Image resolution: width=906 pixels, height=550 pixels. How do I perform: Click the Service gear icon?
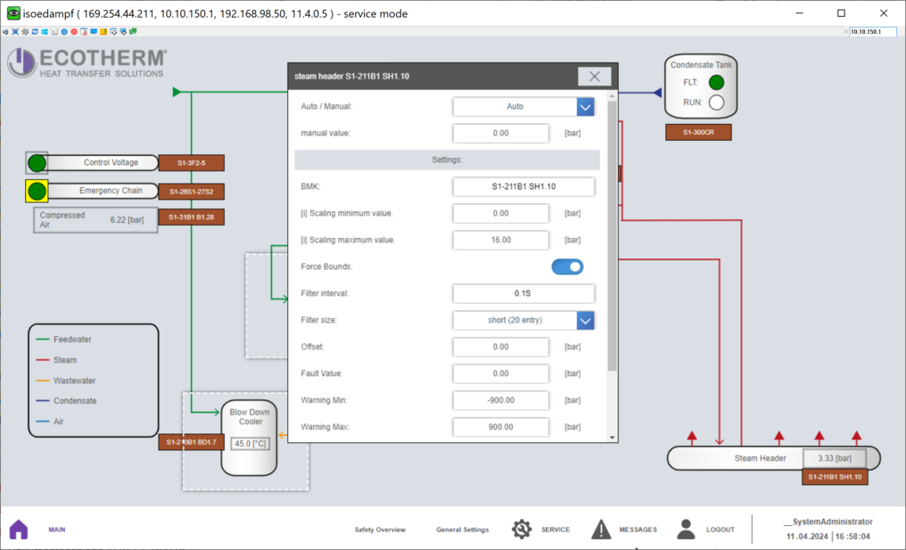point(521,529)
